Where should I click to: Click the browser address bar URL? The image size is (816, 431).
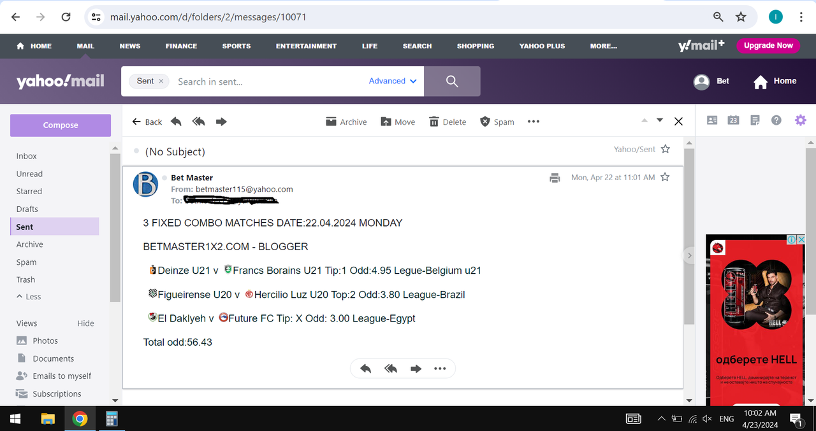coord(208,17)
